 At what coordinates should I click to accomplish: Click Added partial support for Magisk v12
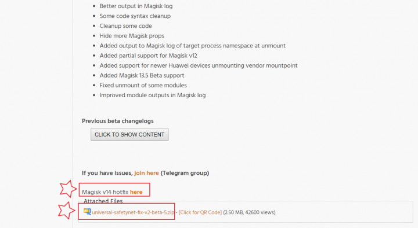point(149,56)
